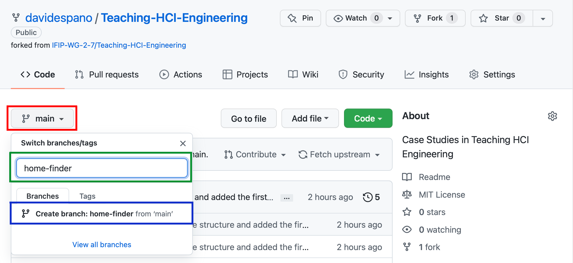Open the repository Settings tab
Viewport: 573px width, 263px height.
pyautogui.click(x=492, y=75)
